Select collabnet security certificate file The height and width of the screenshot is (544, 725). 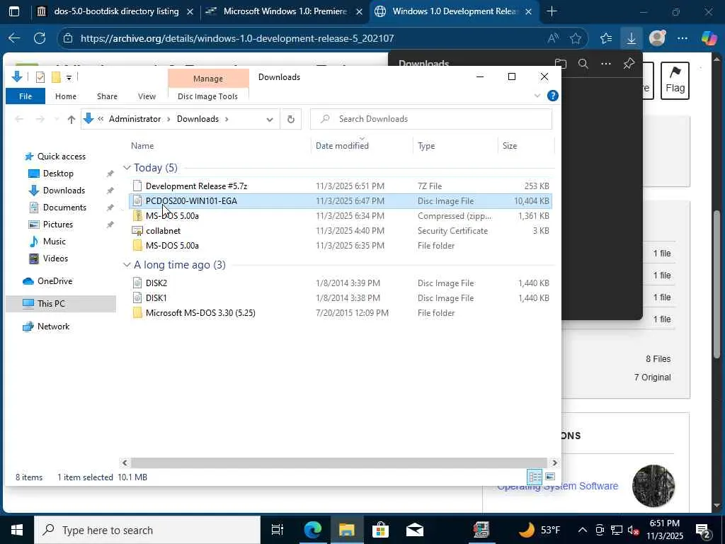341,231
